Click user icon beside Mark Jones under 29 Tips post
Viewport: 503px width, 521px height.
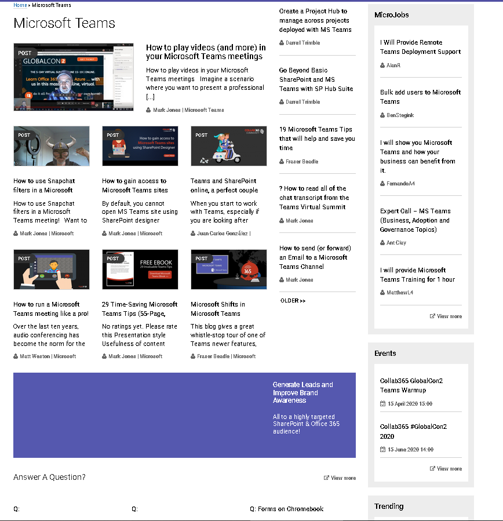[x=104, y=356]
